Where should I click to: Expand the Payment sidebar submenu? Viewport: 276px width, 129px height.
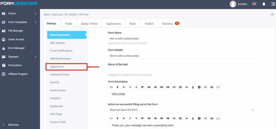point(35,57)
